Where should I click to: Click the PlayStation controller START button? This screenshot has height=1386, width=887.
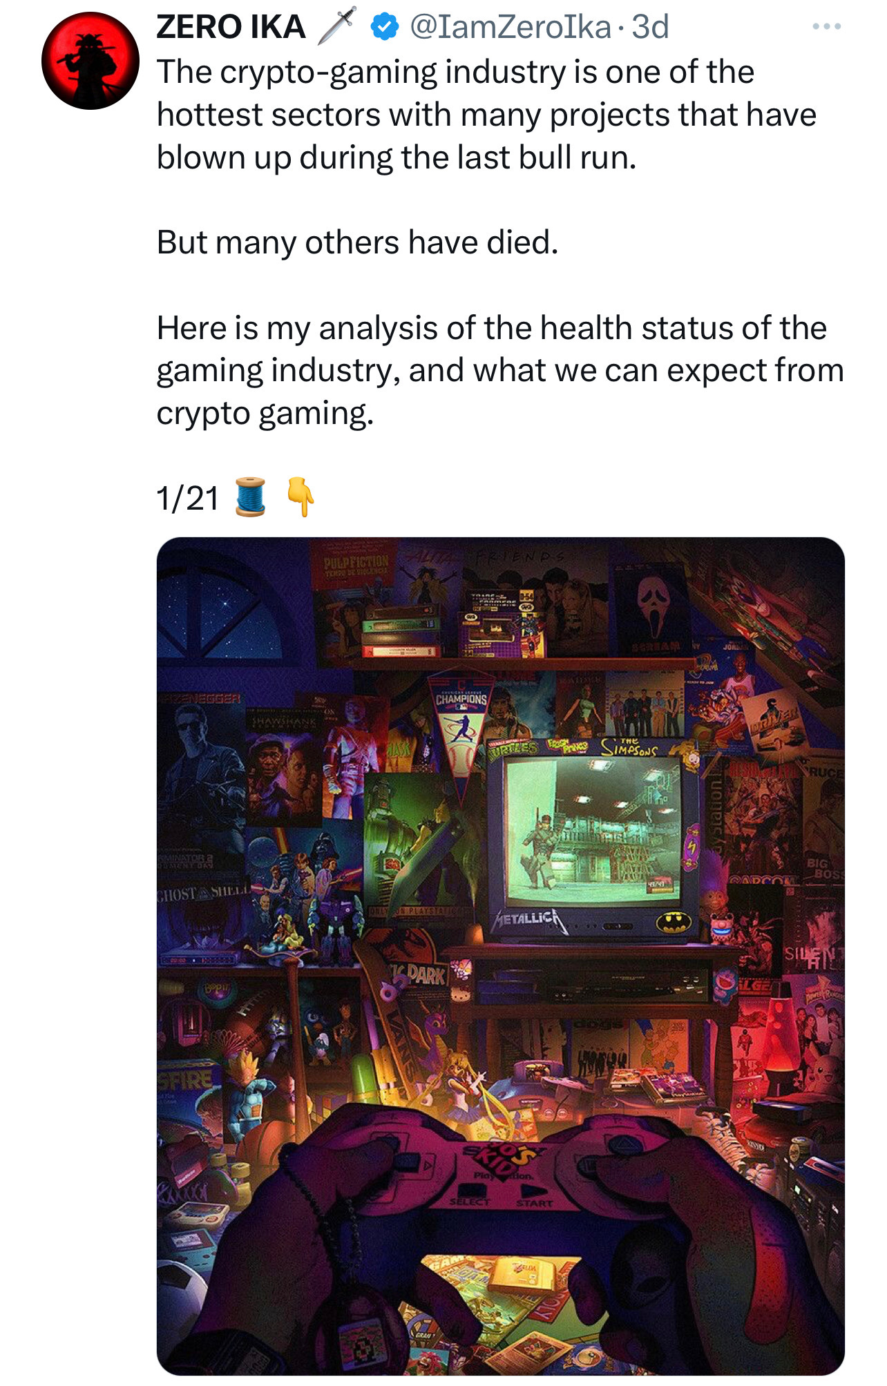(535, 1197)
